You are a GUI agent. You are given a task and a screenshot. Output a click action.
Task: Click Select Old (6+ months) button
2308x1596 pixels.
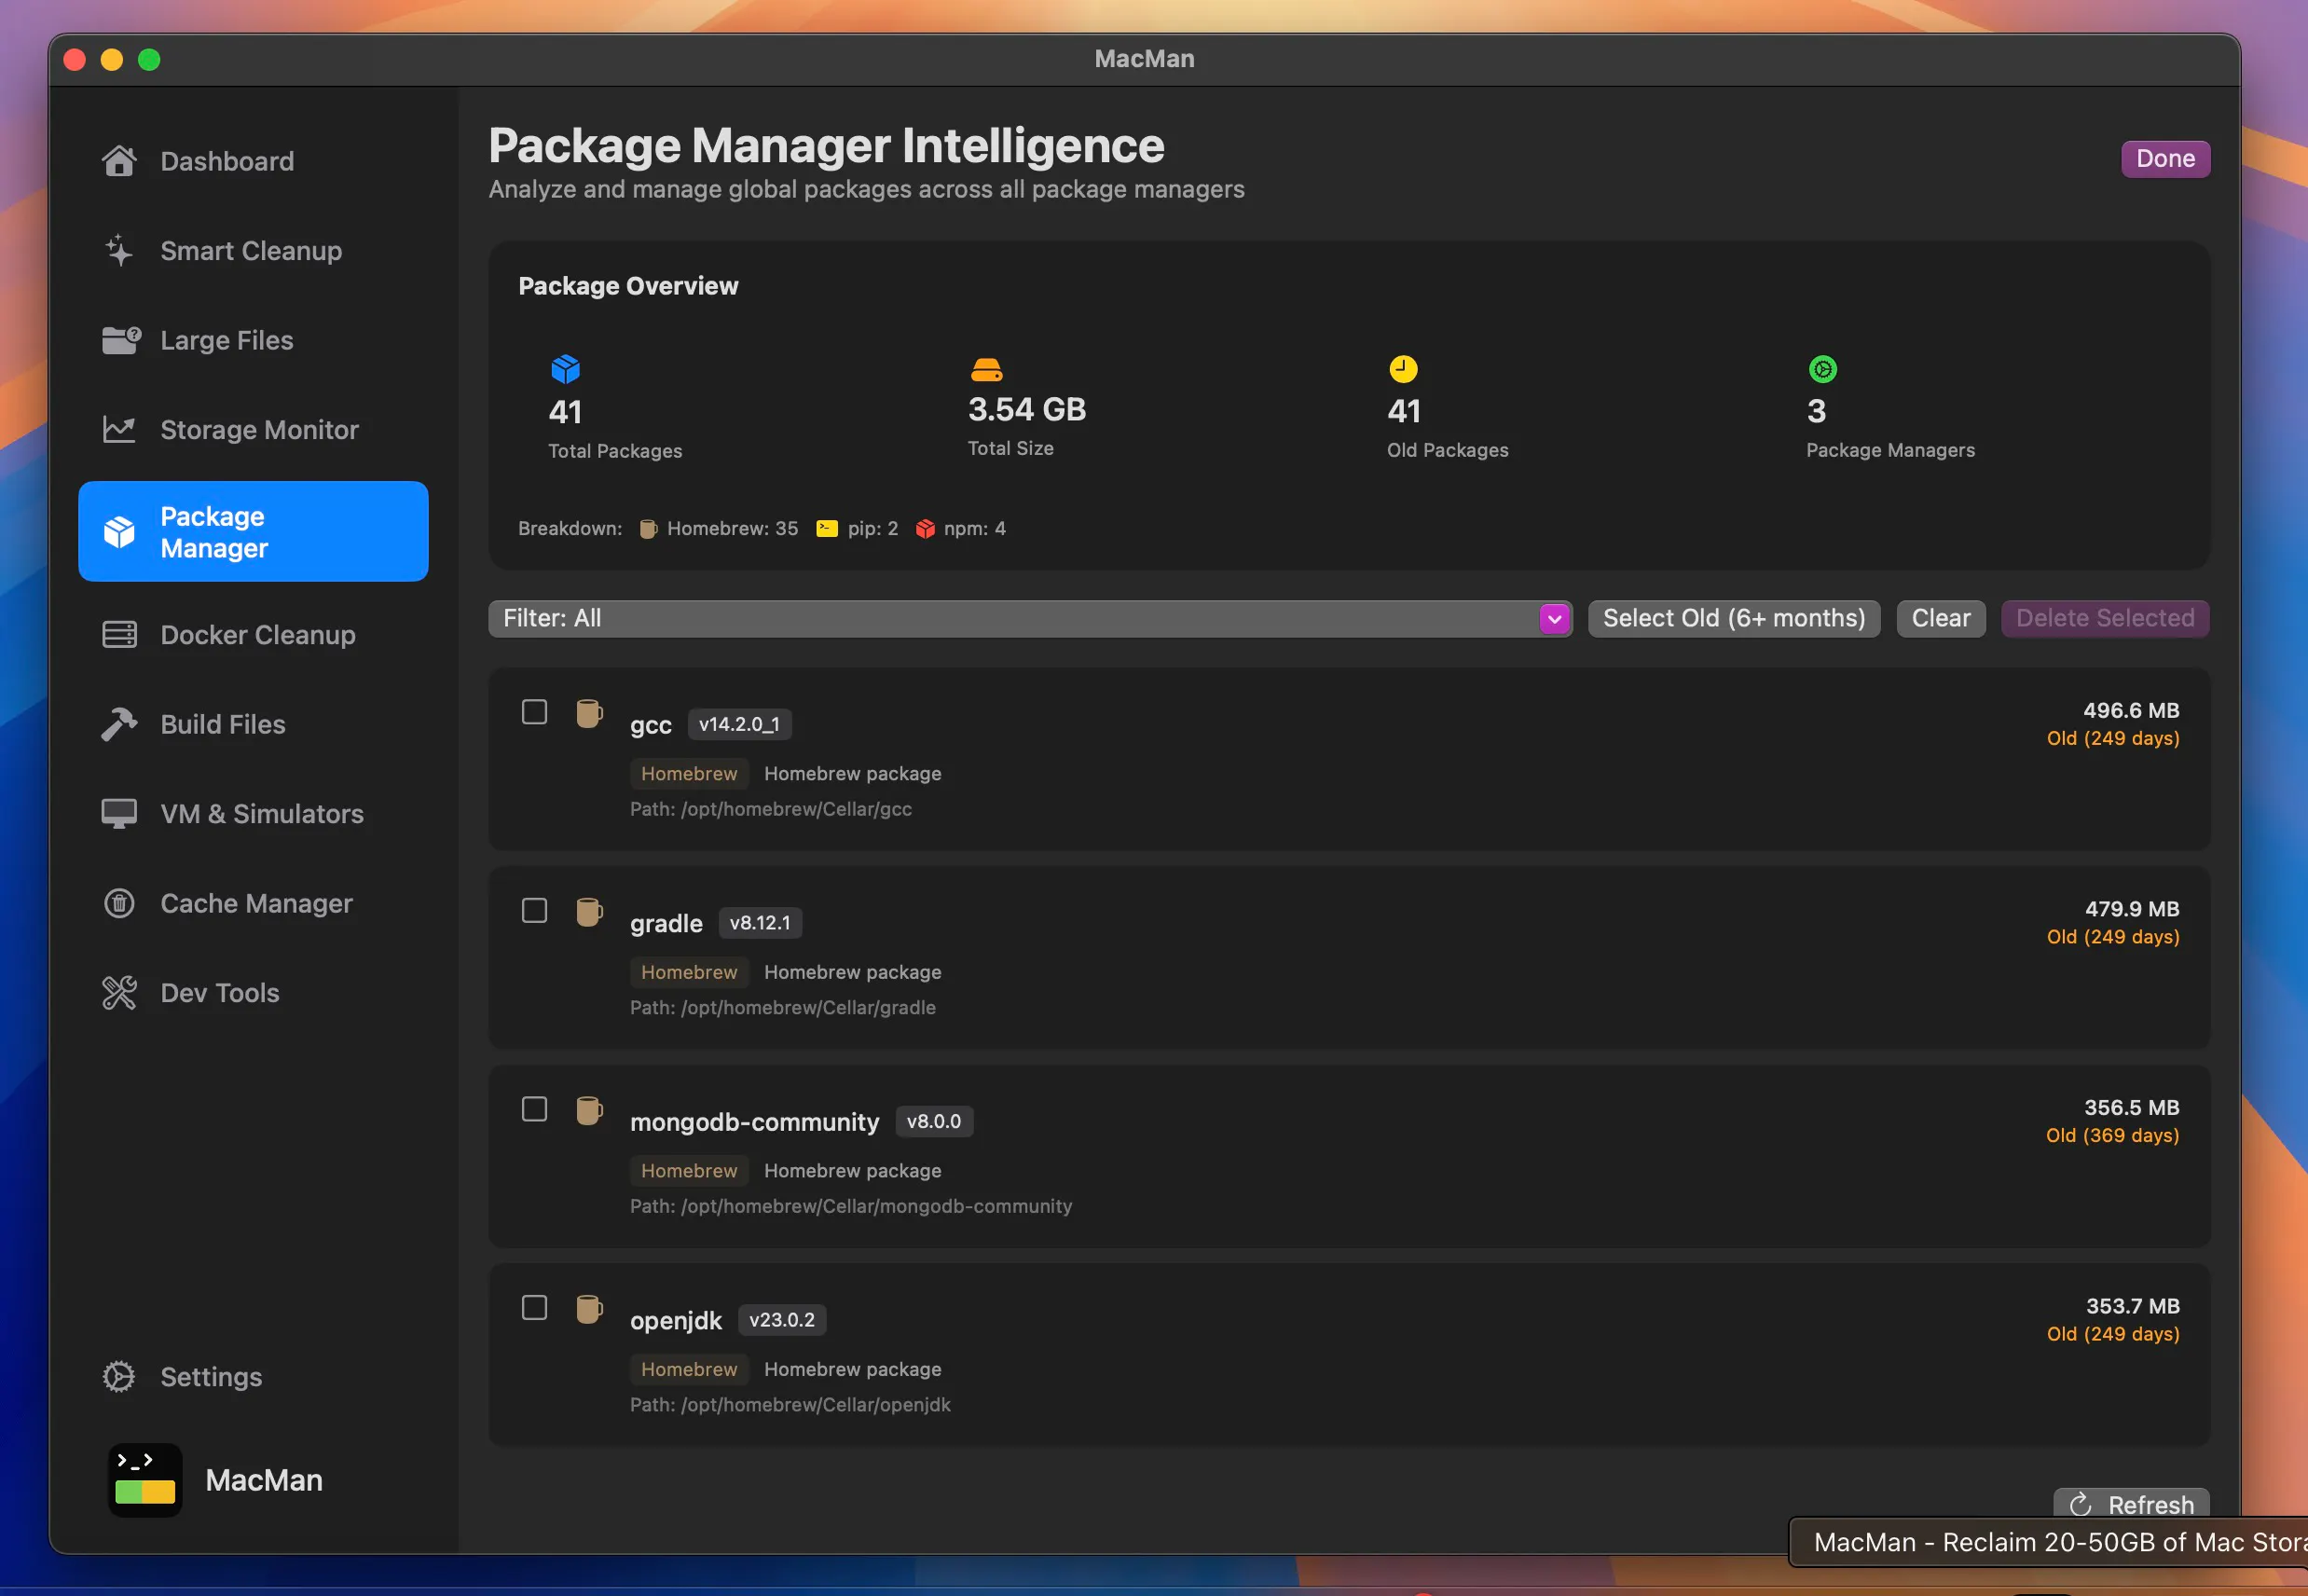[x=1733, y=618]
